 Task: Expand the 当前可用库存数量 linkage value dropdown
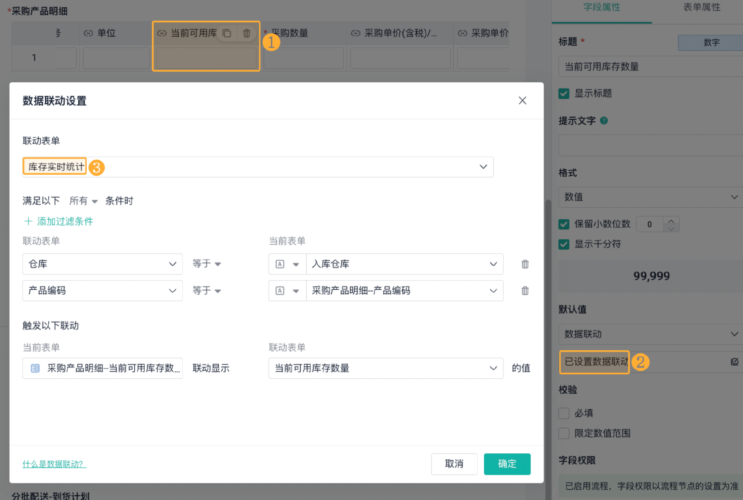click(x=493, y=368)
